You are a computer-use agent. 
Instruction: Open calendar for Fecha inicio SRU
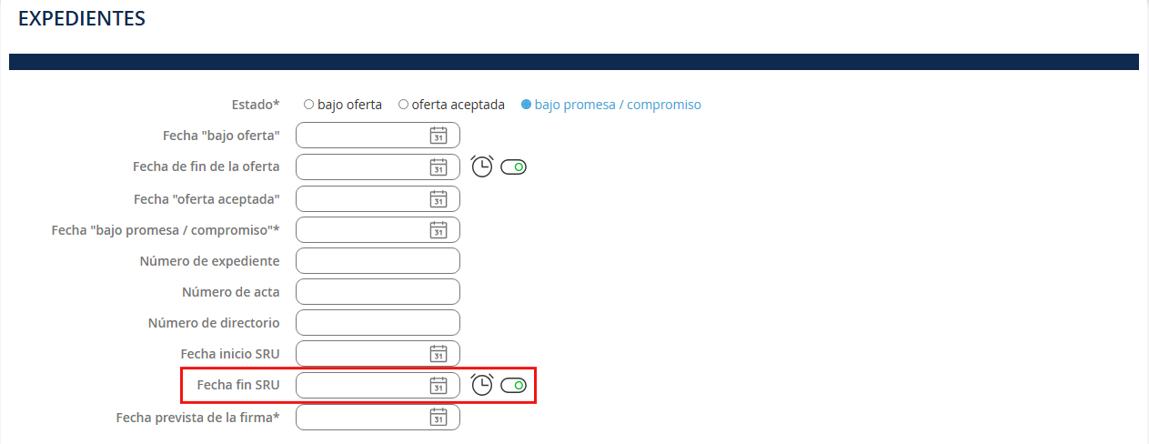coord(438,354)
